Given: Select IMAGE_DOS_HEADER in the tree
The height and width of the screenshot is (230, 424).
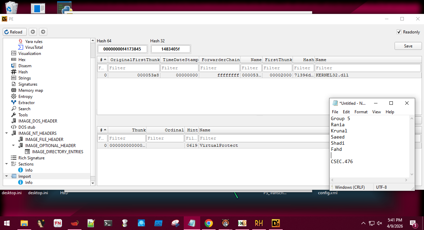Looking at the screenshot, I should (x=38, y=121).
